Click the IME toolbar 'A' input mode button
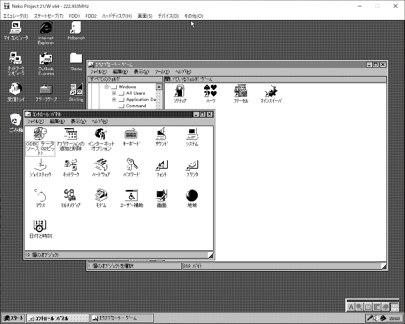This screenshot has width=405, height=324. [x=351, y=307]
